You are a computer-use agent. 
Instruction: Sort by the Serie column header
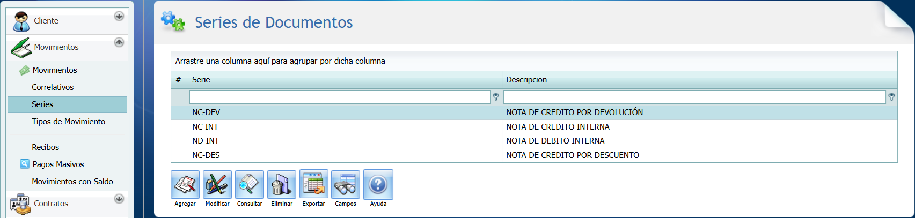click(345, 80)
